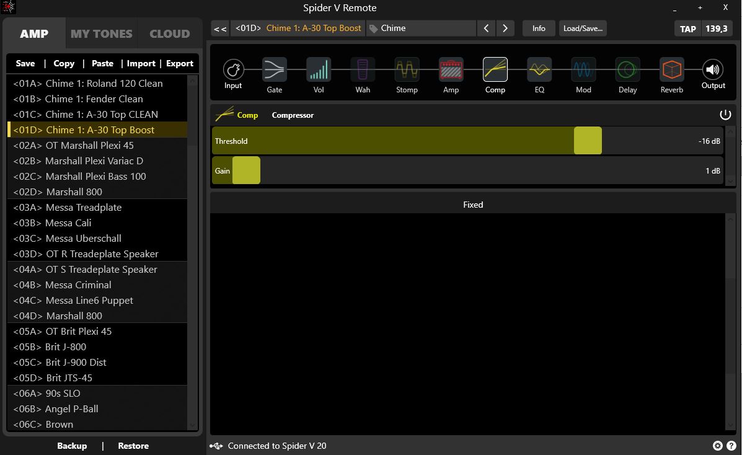Open settings gear in status bar
The height and width of the screenshot is (455, 742).
point(717,446)
